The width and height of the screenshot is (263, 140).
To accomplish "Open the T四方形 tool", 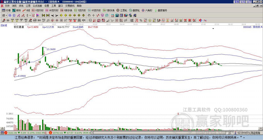I will [80, 10].
